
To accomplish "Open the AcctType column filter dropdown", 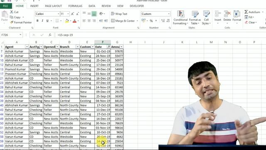I will pyautogui.click(x=41, y=47).
